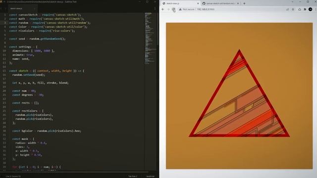Click 'rectColors' on line 25
This screenshot has height=178, width=317.
30,111
